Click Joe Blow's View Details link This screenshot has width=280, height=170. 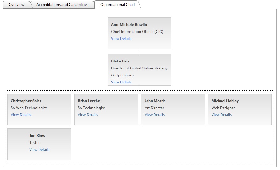tap(39, 150)
